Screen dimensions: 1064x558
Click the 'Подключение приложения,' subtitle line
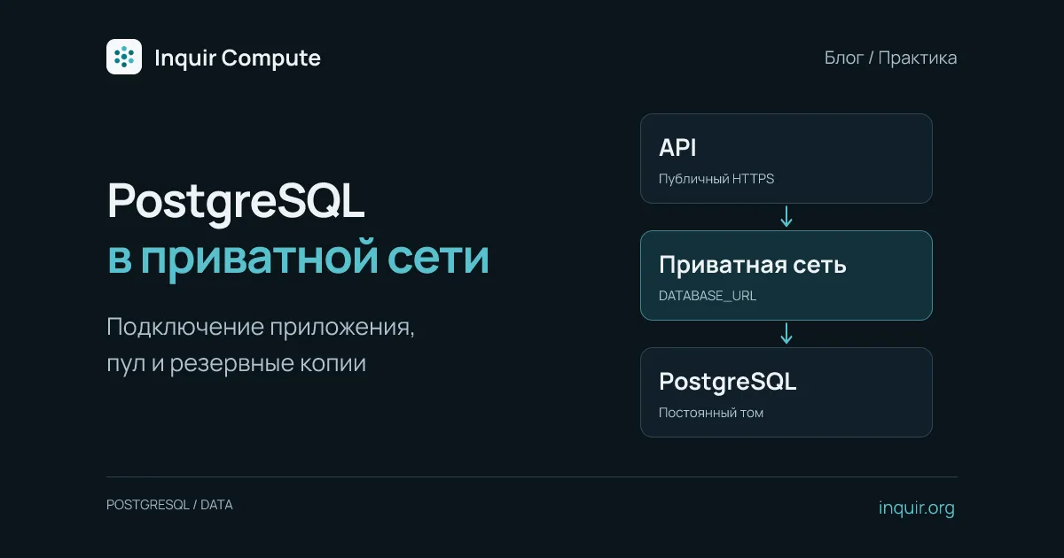pos(261,327)
